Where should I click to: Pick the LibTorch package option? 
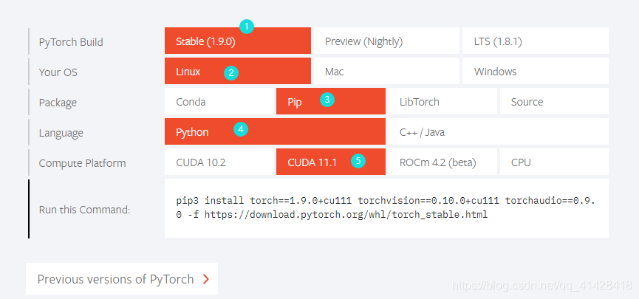pos(442,101)
